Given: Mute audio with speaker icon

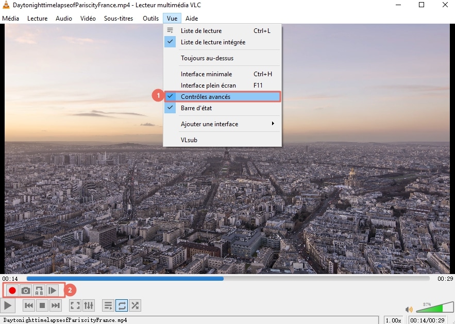Looking at the screenshot, I should (409, 310).
